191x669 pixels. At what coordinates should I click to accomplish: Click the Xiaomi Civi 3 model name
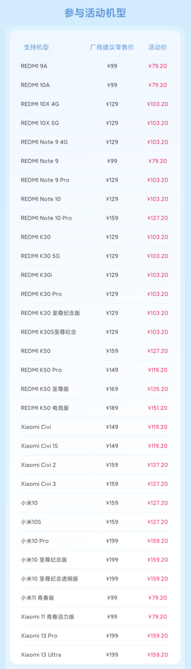coord(38,484)
